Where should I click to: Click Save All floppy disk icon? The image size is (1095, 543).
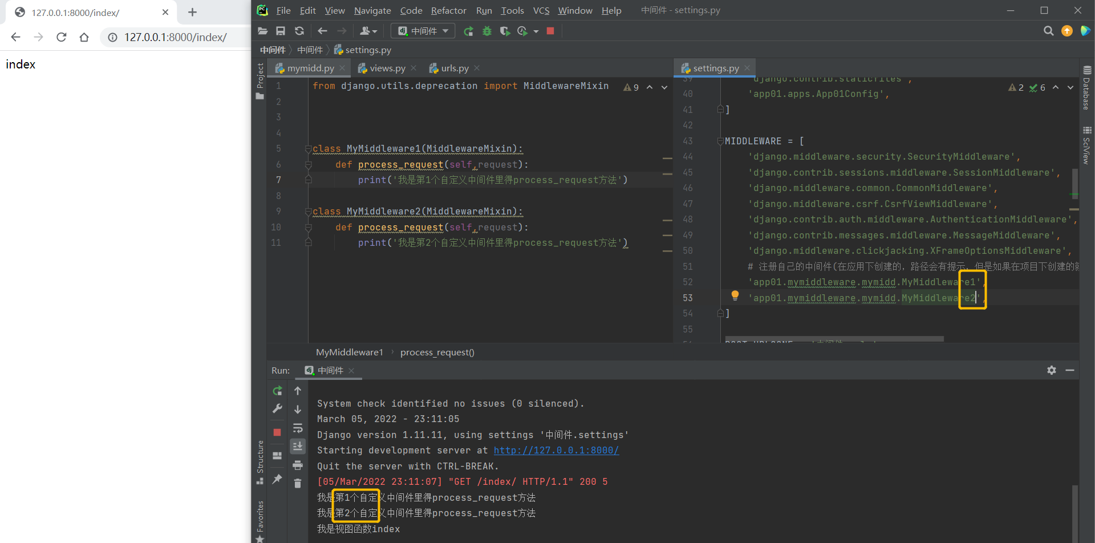tap(281, 31)
